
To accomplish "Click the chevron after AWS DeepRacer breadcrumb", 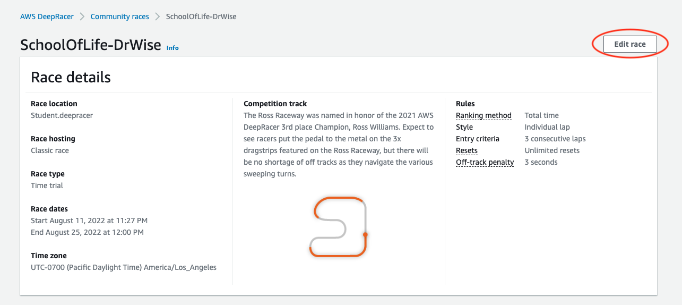I will (x=82, y=16).
